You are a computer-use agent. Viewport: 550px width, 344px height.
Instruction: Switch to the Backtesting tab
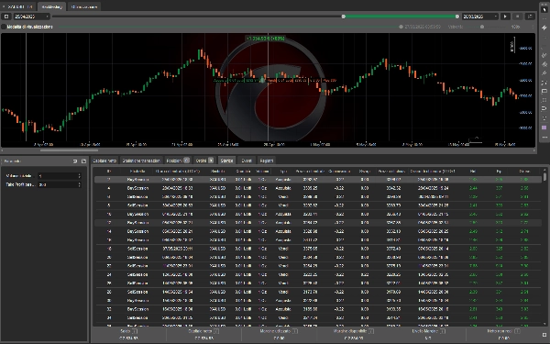(51, 6)
